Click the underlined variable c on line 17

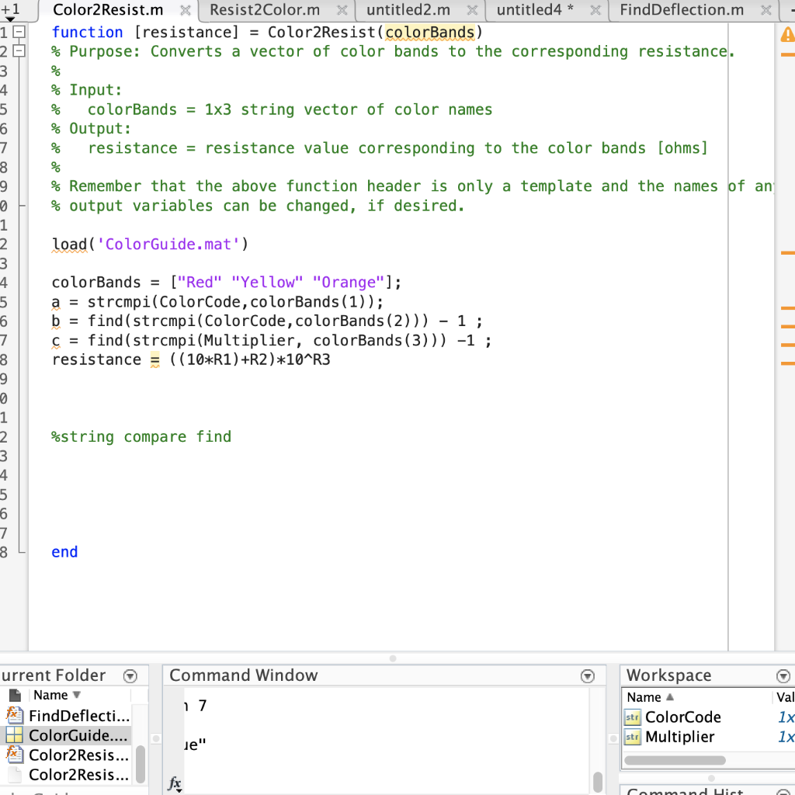coord(56,340)
